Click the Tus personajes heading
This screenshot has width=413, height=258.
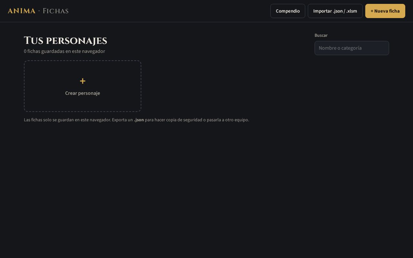pyautogui.click(x=65, y=41)
